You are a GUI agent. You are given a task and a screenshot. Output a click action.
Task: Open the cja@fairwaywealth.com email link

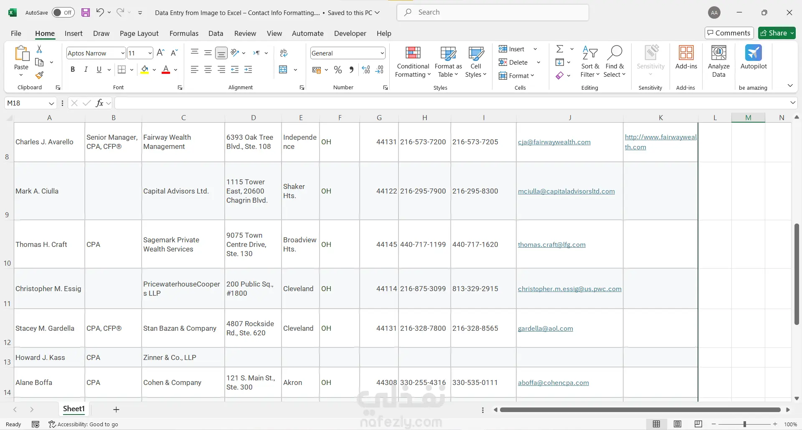554,142
